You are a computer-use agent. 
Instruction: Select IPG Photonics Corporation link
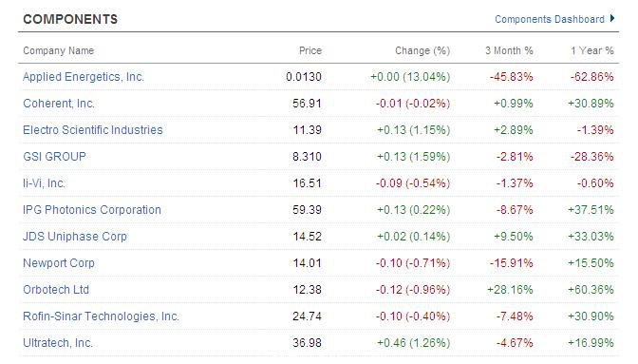coord(92,210)
